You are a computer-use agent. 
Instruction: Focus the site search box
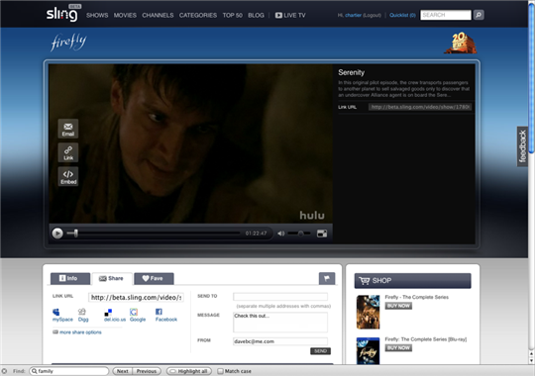(x=446, y=15)
